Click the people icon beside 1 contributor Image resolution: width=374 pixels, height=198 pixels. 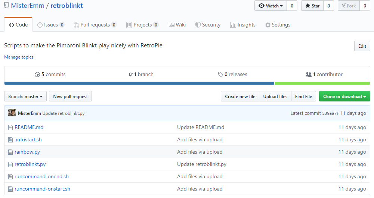point(308,75)
